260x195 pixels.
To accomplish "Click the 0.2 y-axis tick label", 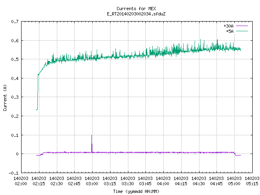I will click(x=15, y=116).
